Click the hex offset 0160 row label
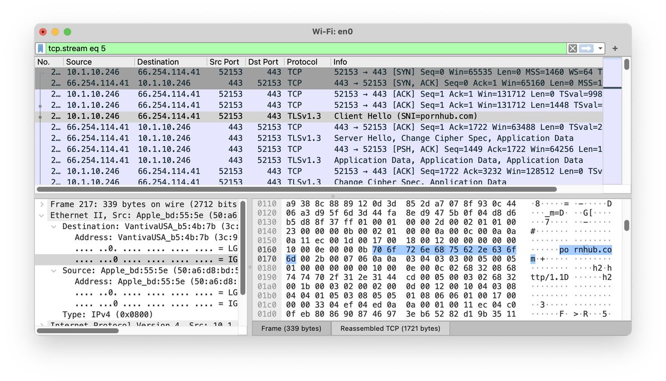 point(266,249)
